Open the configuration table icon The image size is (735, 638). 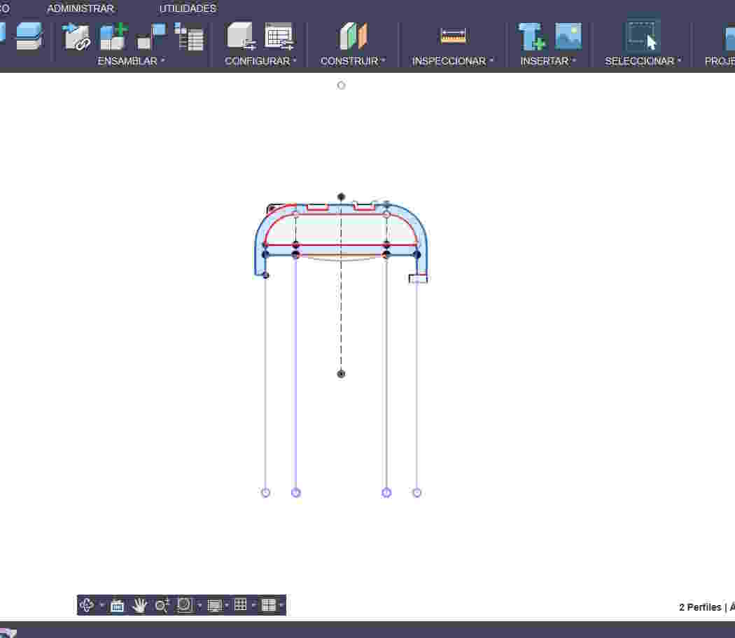coord(279,36)
